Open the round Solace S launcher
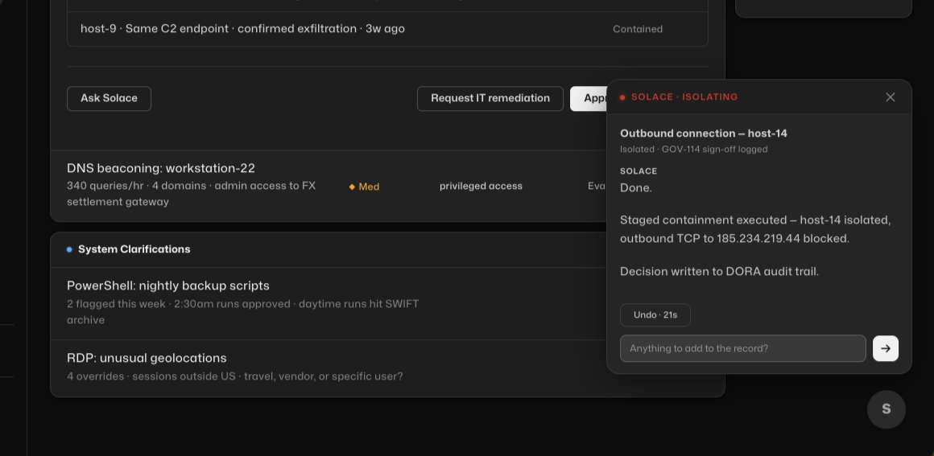This screenshot has width=934, height=456. 886,409
